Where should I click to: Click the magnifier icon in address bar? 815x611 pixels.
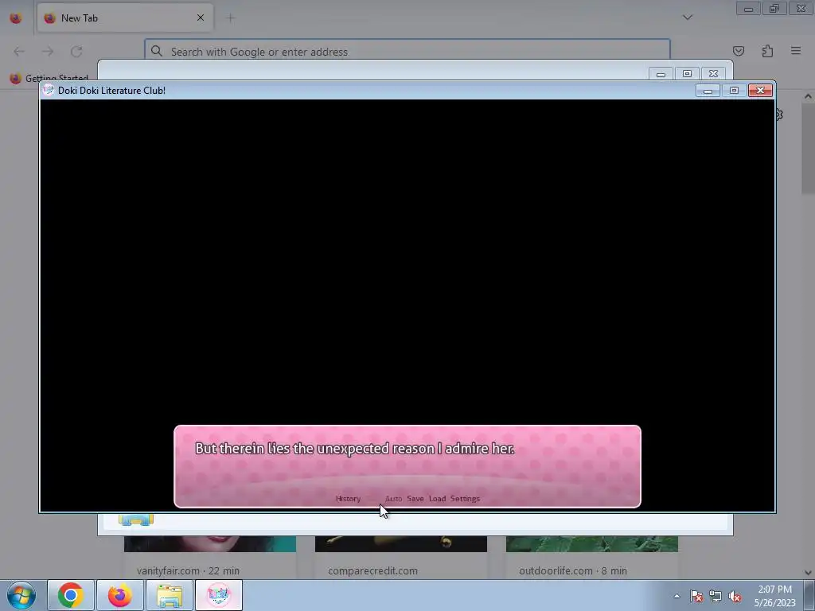(157, 51)
